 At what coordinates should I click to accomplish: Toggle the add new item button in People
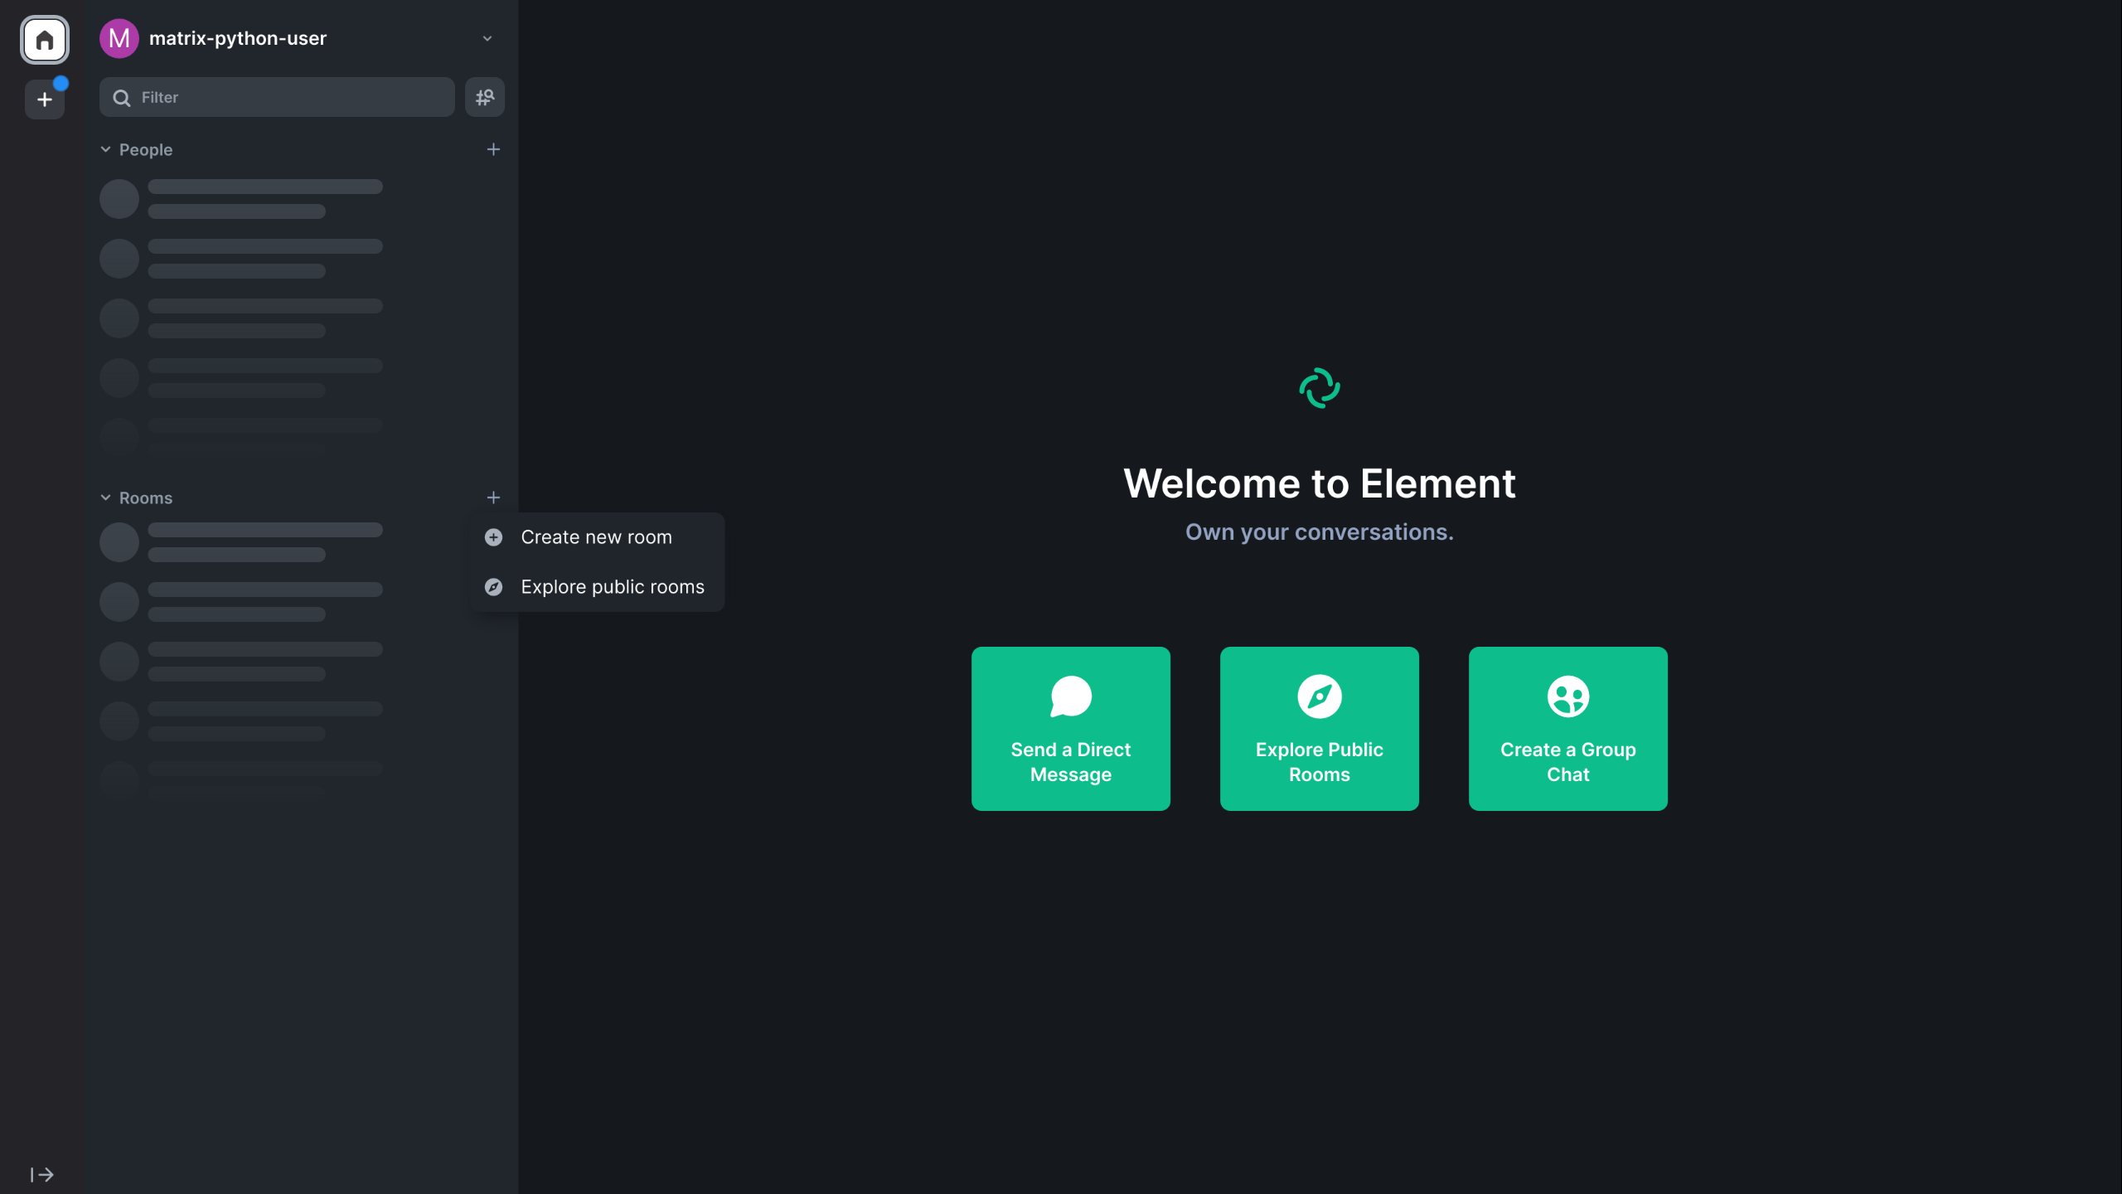click(492, 148)
